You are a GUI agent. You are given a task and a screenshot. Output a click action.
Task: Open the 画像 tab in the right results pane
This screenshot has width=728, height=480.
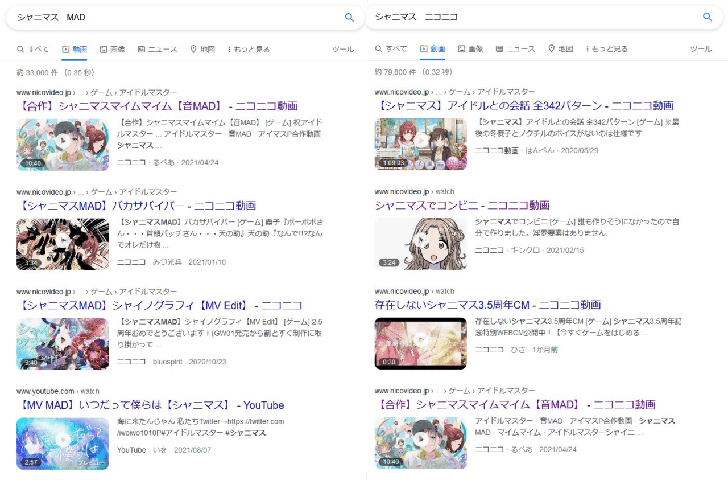pos(470,49)
